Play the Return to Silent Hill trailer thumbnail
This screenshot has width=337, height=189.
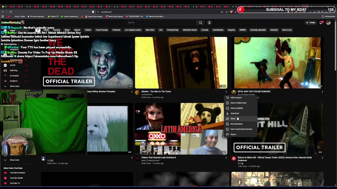coord(277,129)
